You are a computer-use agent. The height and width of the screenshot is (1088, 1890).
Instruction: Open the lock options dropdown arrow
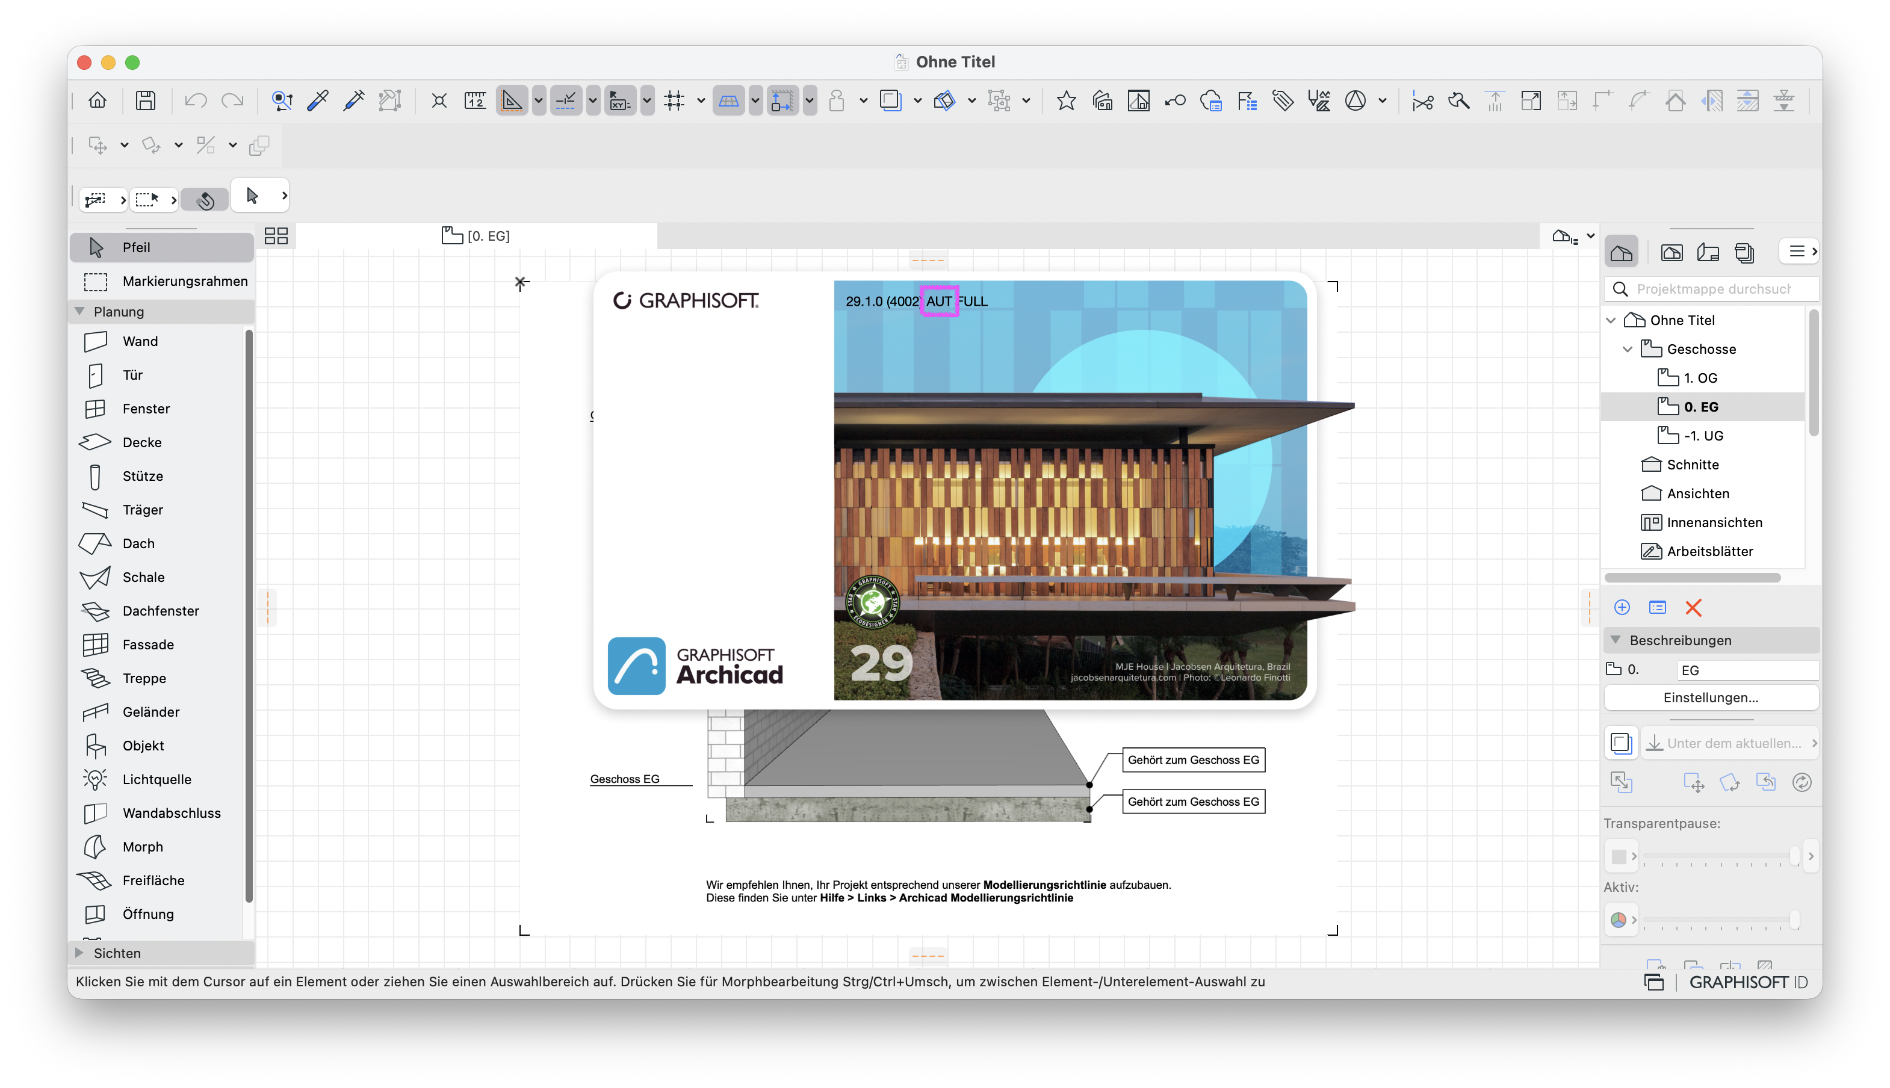point(863,100)
